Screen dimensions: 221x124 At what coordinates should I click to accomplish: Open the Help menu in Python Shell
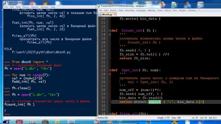53,7
